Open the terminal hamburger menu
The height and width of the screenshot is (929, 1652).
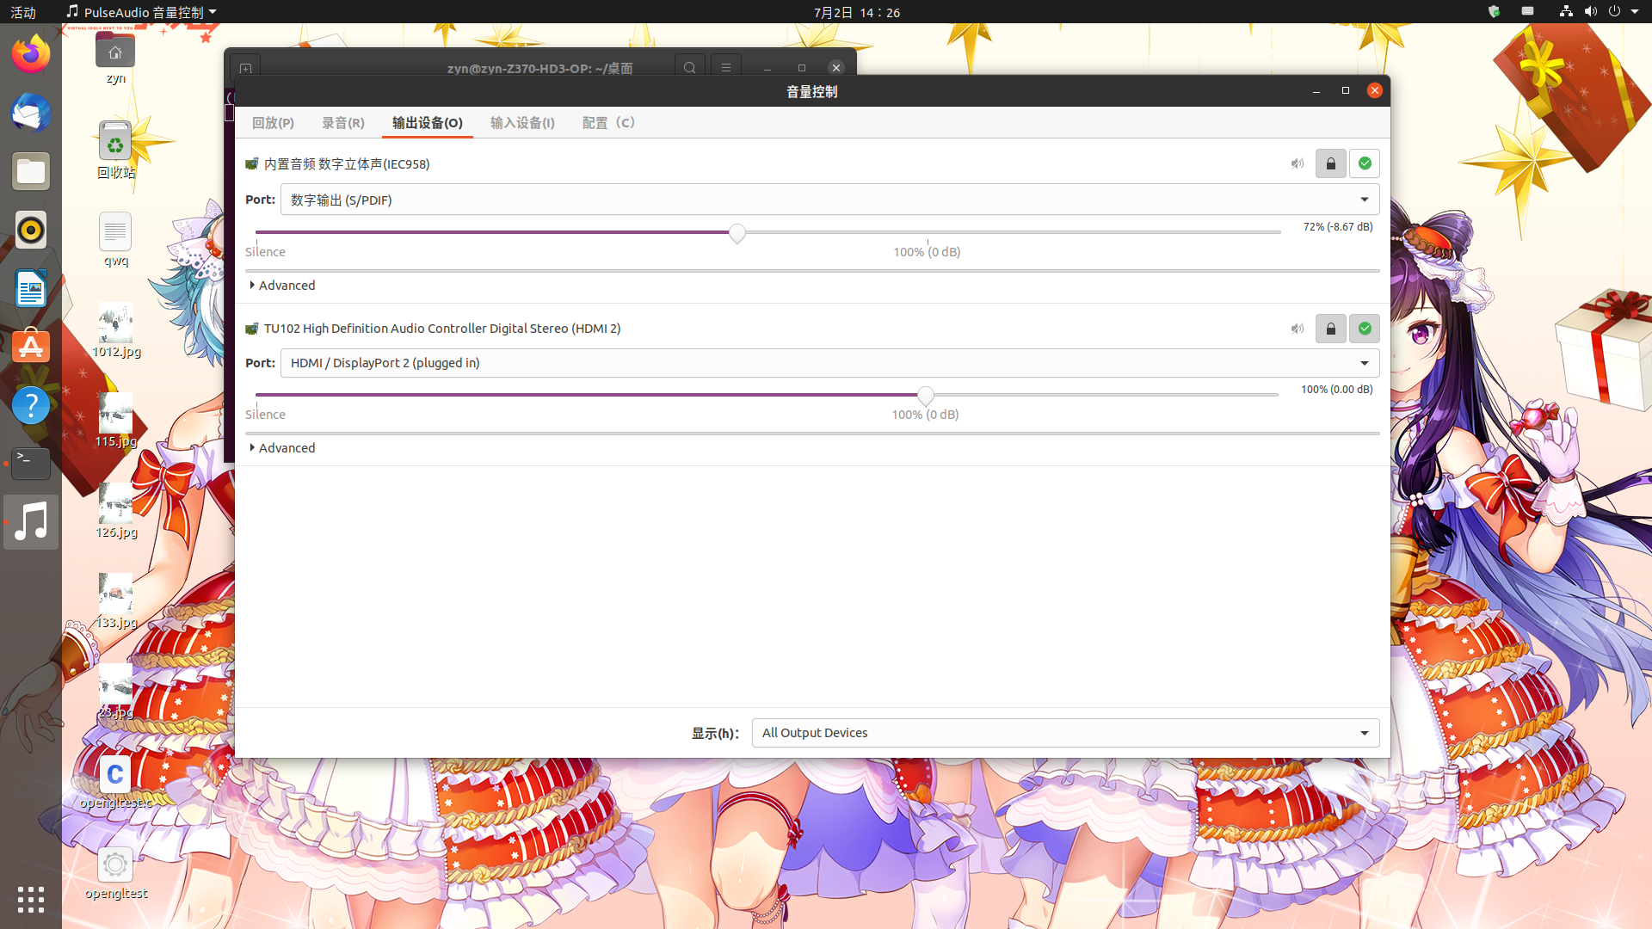(x=725, y=68)
